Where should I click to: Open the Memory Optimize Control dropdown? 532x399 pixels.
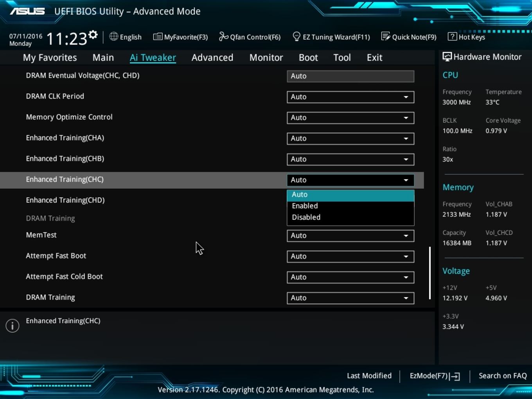350,117
